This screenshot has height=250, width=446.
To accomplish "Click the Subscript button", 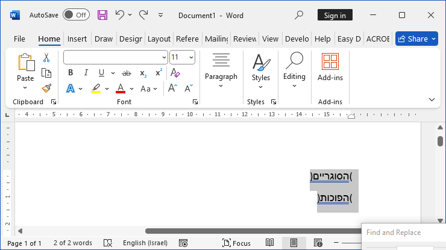I will pyautogui.click(x=143, y=73).
